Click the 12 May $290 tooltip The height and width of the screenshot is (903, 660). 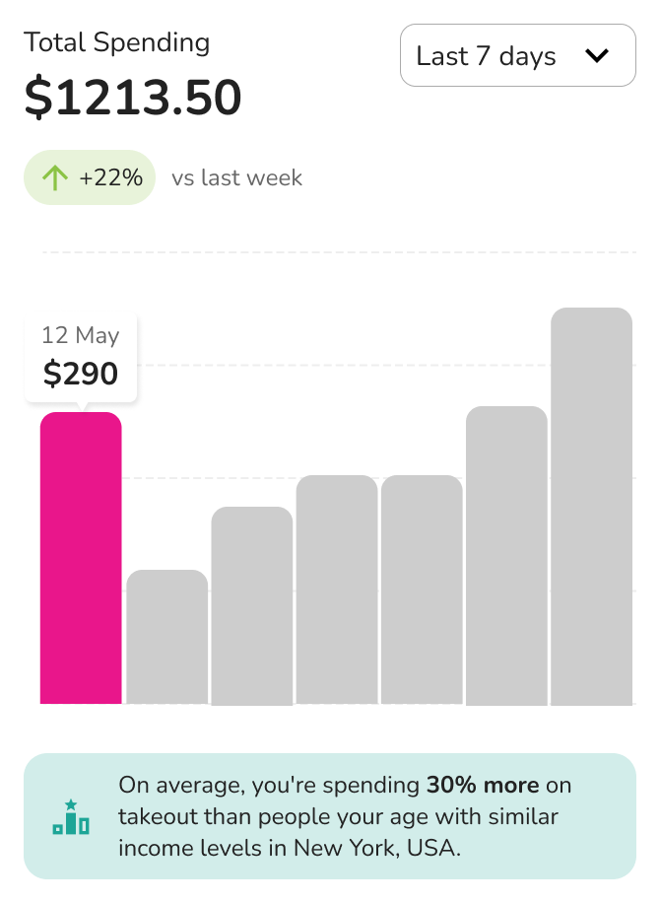81,358
